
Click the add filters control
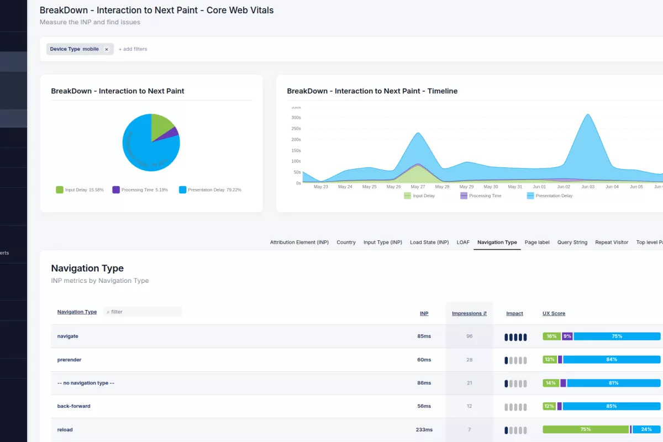[x=132, y=49]
